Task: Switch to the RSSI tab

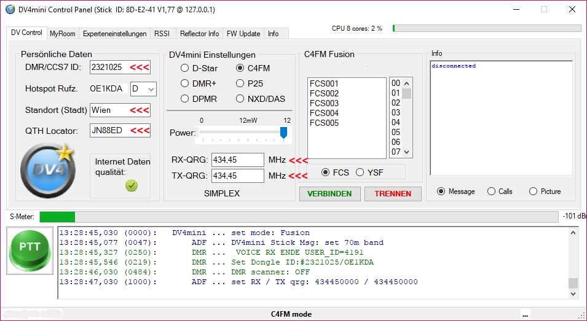Action: pyautogui.click(x=162, y=34)
